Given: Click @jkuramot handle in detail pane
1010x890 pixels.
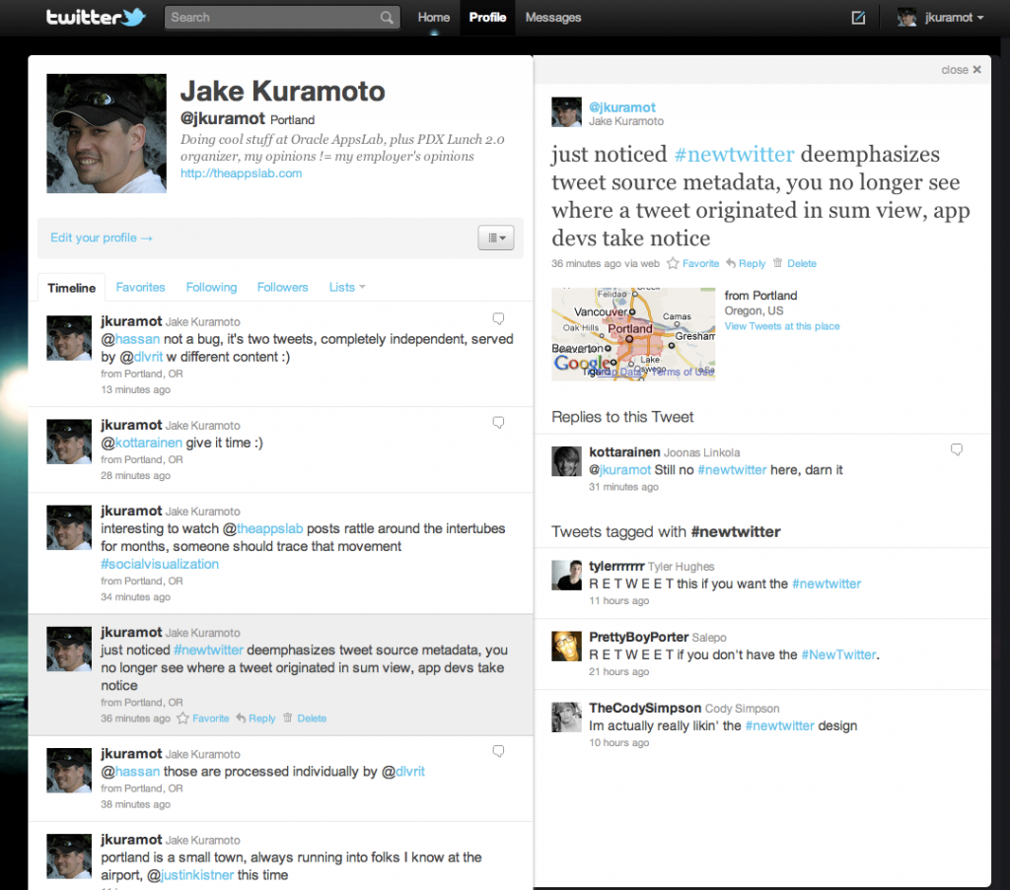Looking at the screenshot, I should [622, 107].
